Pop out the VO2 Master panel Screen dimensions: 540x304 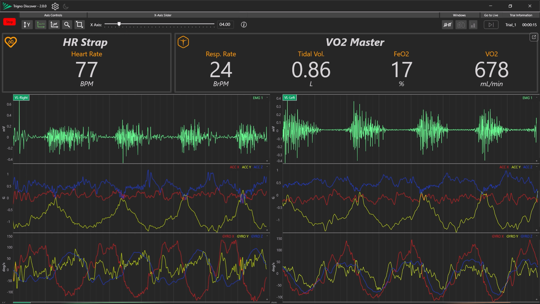click(x=534, y=37)
